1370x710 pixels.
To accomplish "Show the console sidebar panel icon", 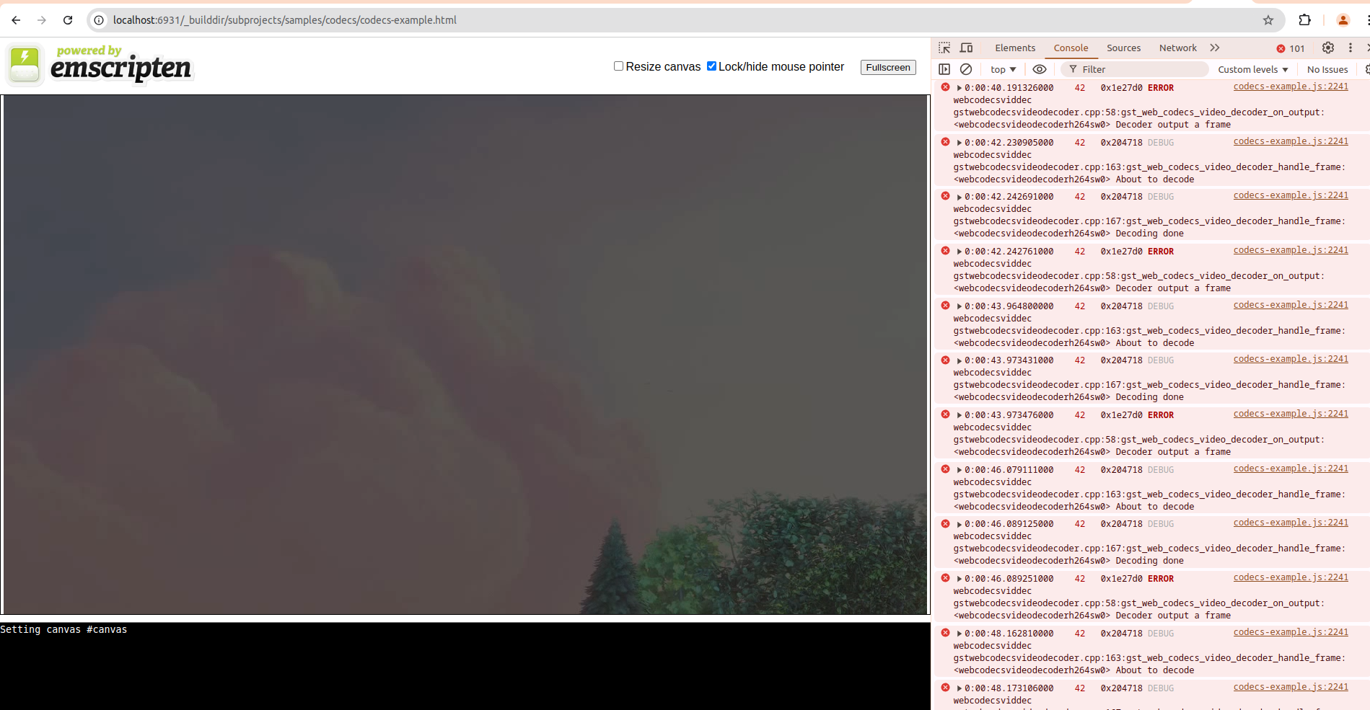I will click(944, 69).
